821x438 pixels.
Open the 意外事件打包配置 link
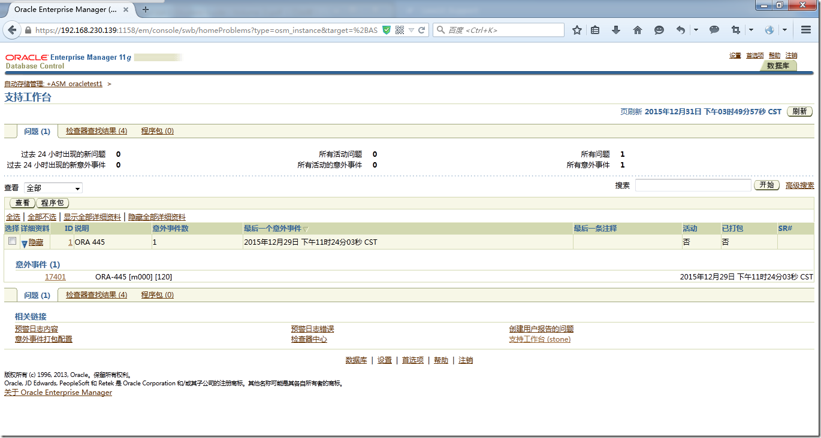44,339
